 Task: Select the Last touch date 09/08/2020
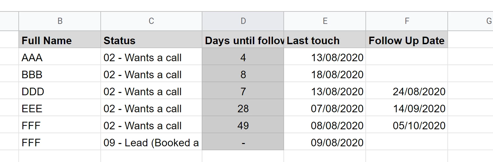pyautogui.click(x=325, y=143)
